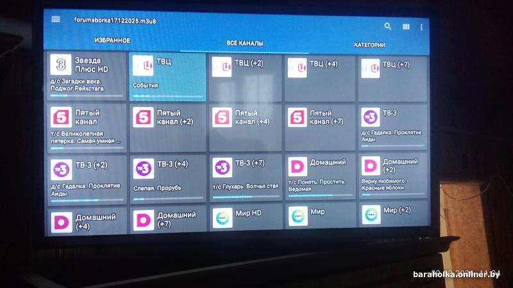Click channel name Мир (+2)

397,210
